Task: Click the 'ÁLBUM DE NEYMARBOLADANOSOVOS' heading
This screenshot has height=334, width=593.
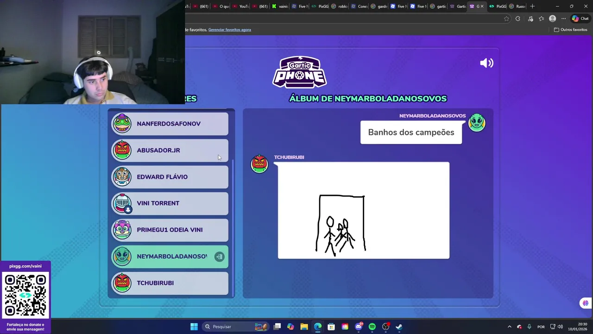Action: pos(368,98)
